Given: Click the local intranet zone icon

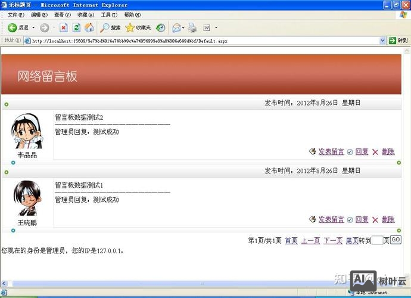Looking at the screenshot, I should (351, 293).
